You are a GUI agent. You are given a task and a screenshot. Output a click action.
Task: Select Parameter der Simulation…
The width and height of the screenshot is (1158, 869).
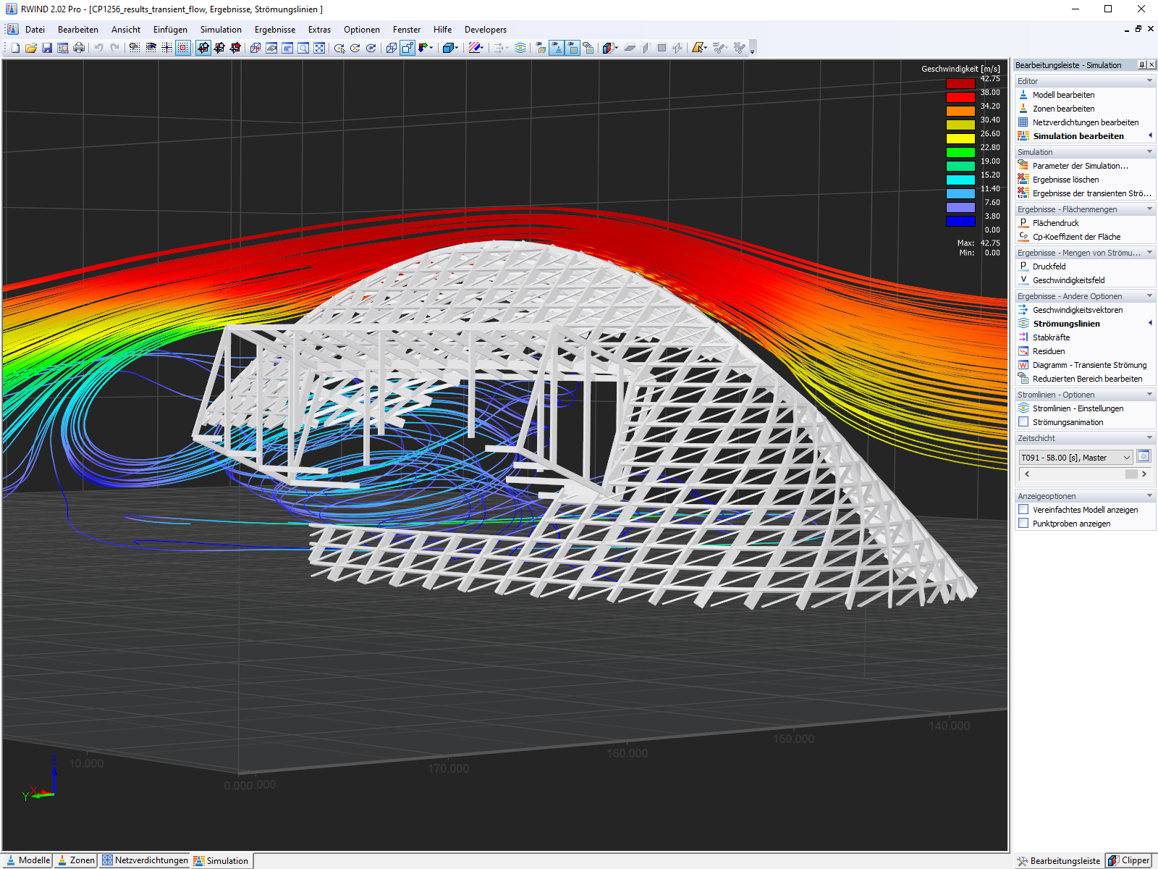(1080, 166)
